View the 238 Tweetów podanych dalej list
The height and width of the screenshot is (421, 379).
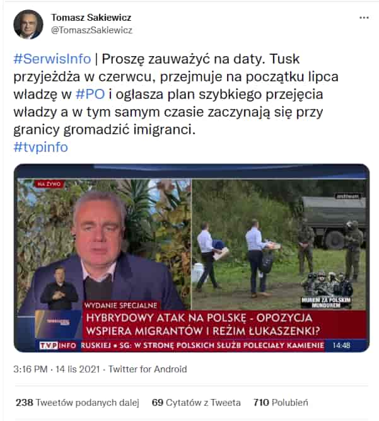78,403
